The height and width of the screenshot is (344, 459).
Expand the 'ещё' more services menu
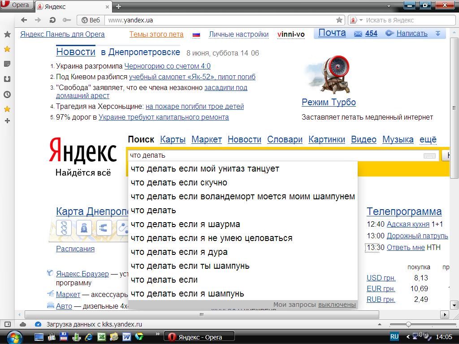(x=428, y=139)
